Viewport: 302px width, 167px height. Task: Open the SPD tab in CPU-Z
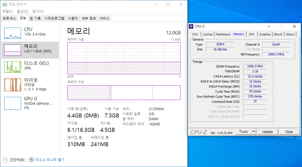251,34
